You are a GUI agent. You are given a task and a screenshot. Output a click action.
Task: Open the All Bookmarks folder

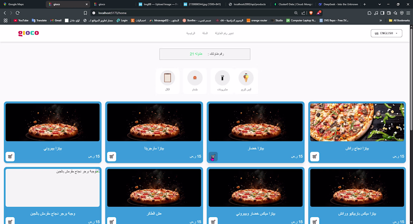pos(399,20)
